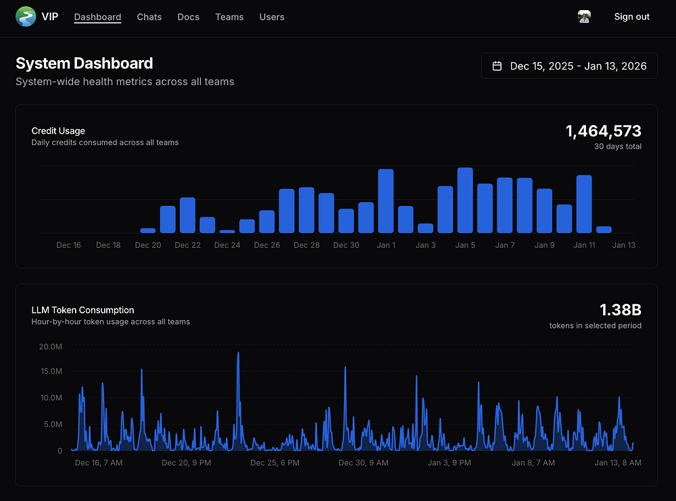Click the VIP brand name link

(49, 17)
